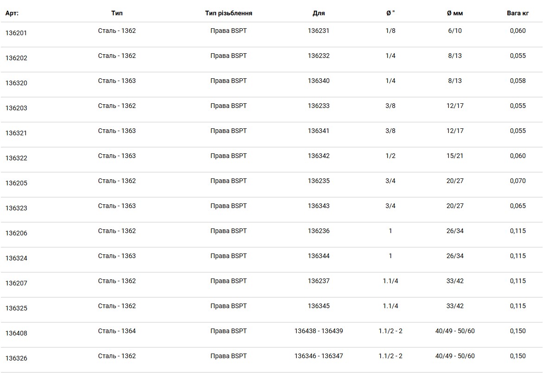This screenshot has width=543, height=373.
Task: Open article number 136326
Action: (x=16, y=358)
